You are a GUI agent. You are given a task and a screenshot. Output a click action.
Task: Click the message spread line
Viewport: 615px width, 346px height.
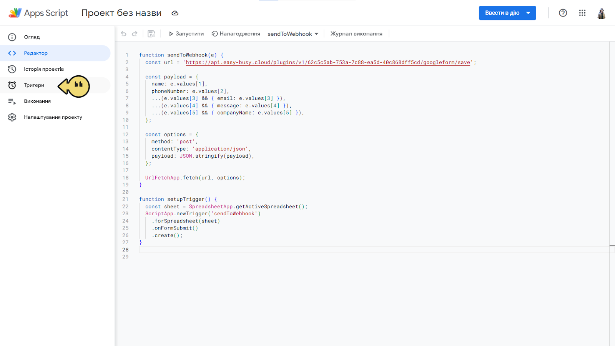pyautogui.click(x=221, y=106)
